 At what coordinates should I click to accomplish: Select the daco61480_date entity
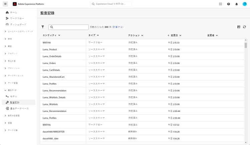point(50,138)
